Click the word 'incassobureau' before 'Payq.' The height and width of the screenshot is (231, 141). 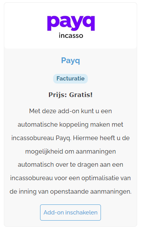(x=33, y=138)
